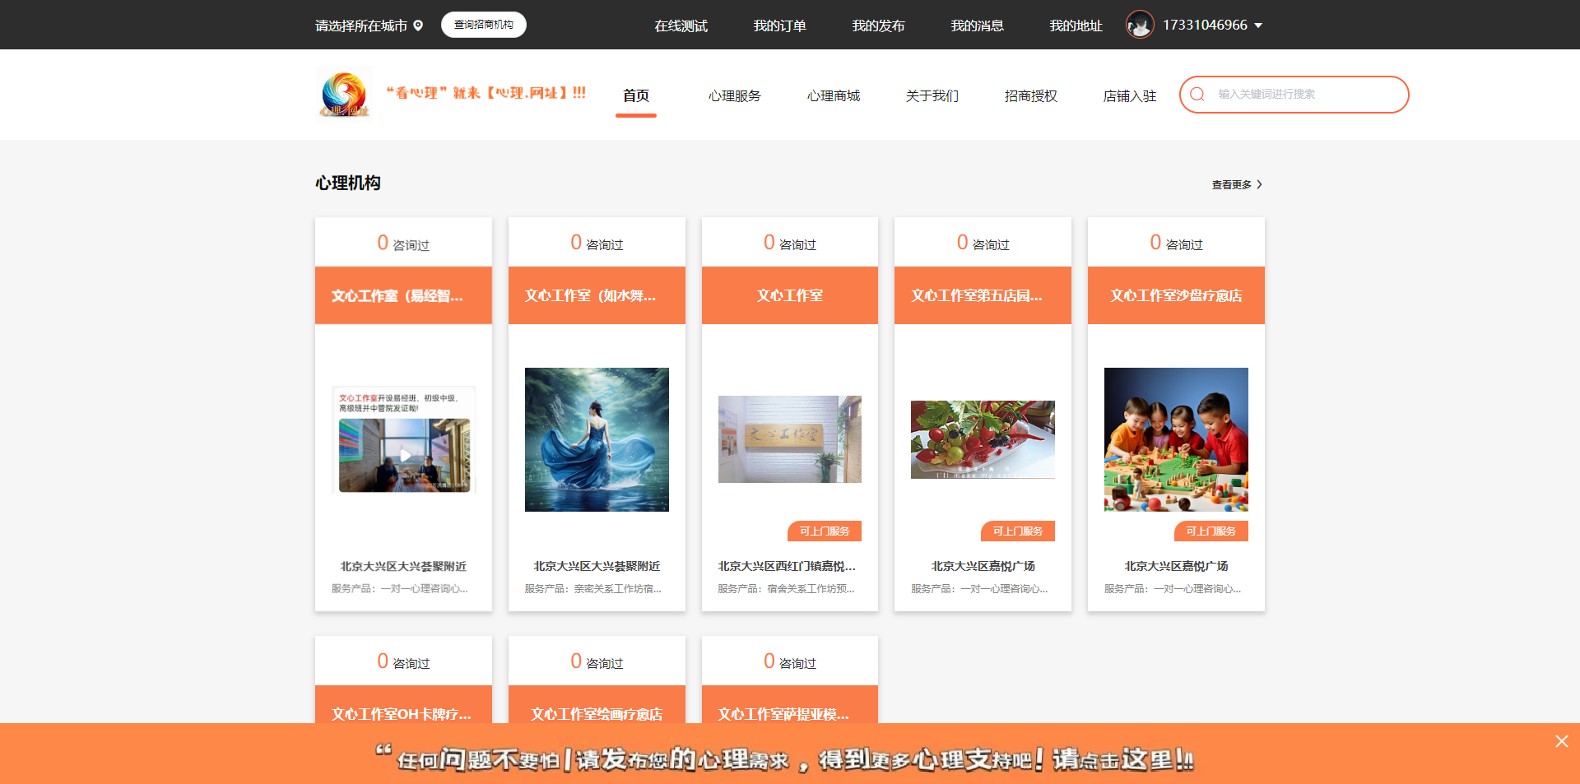Screen dimensions: 1580x784
Task: Click 可上门服务 tag on 文心工作室 card
Action: [x=825, y=531]
